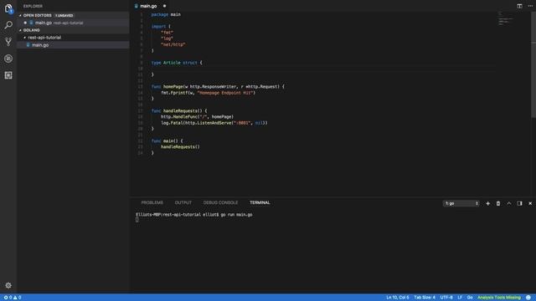
Task: Click the EXPLORER panel title
Action: 33,6
